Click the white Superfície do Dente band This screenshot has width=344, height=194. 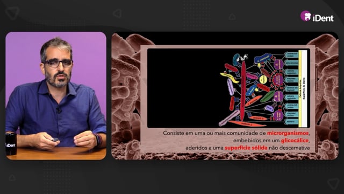click(305, 88)
